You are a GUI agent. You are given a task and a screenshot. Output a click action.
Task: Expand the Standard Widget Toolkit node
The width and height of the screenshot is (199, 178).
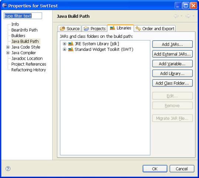click(65, 49)
